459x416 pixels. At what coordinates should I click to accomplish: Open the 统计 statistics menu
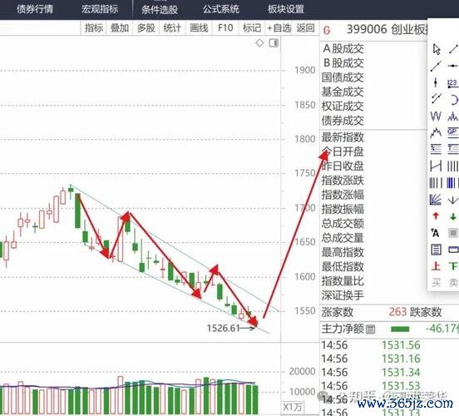click(172, 27)
